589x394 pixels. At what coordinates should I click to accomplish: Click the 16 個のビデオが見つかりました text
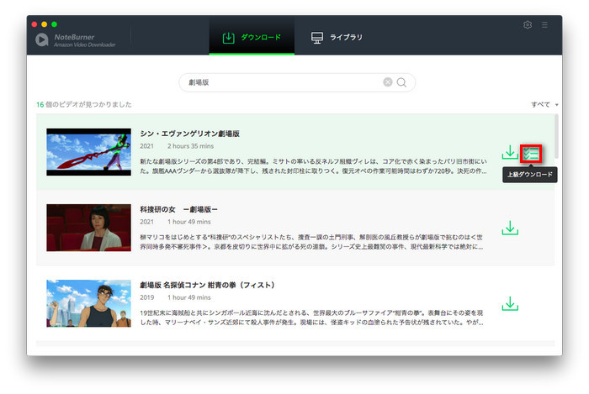click(84, 105)
